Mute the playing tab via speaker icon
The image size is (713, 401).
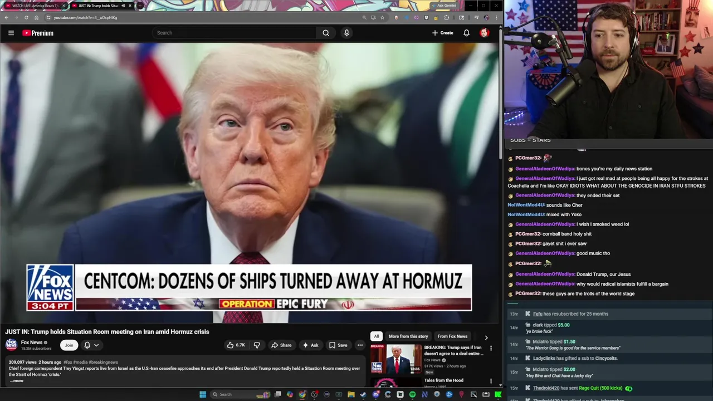[123, 6]
